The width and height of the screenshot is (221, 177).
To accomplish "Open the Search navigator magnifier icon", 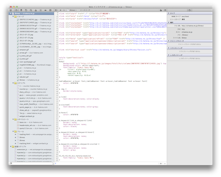I will pyautogui.click(x=31, y=10).
